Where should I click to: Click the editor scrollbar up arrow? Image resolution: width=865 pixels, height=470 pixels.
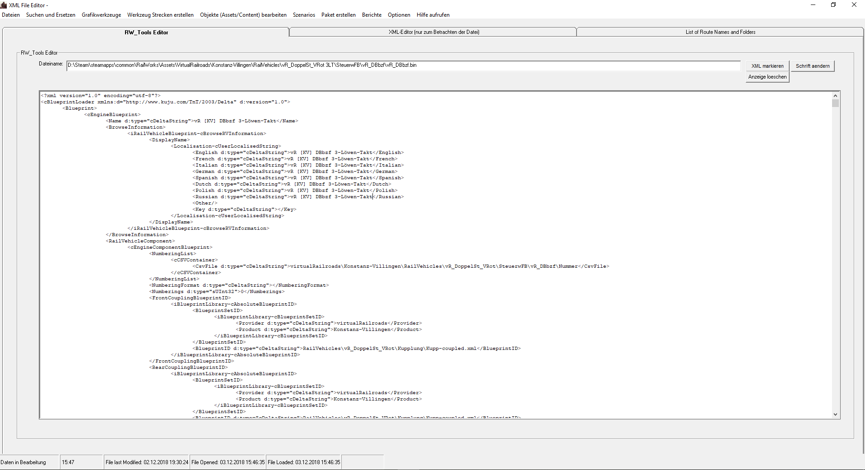pyautogui.click(x=835, y=96)
